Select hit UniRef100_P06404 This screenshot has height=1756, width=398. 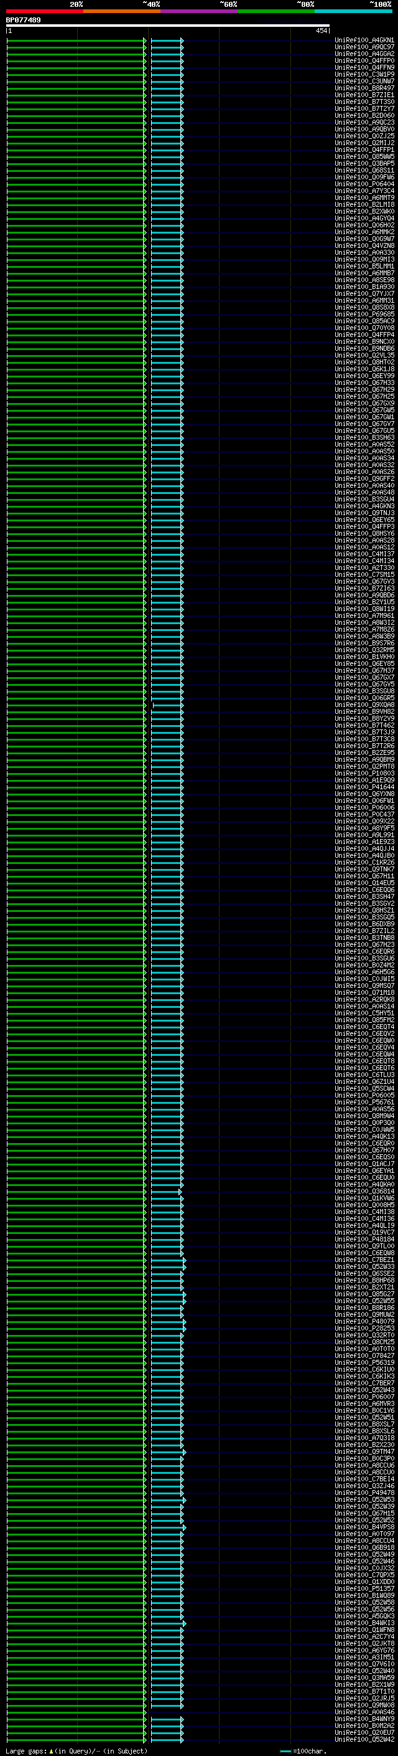tap(364, 184)
